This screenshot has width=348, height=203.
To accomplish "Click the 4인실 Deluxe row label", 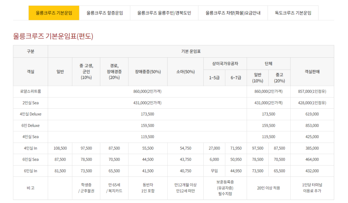I will pos(31,114).
